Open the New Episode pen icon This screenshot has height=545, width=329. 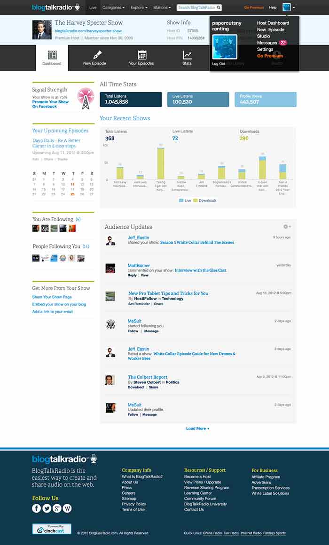pyautogui.click(x=96, y=55)
